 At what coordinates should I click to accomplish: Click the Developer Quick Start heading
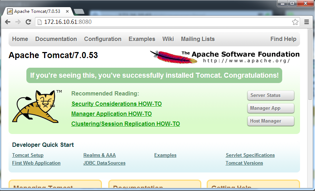click(x=43, y=145)
